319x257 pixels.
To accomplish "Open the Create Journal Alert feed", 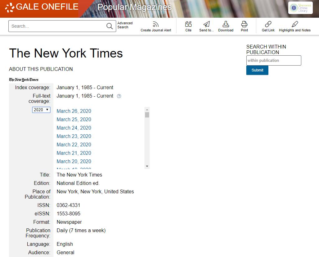I will (156, 27).
